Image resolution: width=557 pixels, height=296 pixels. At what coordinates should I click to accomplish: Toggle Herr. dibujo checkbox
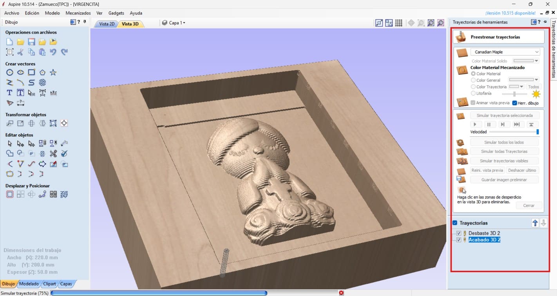[515, 103]
